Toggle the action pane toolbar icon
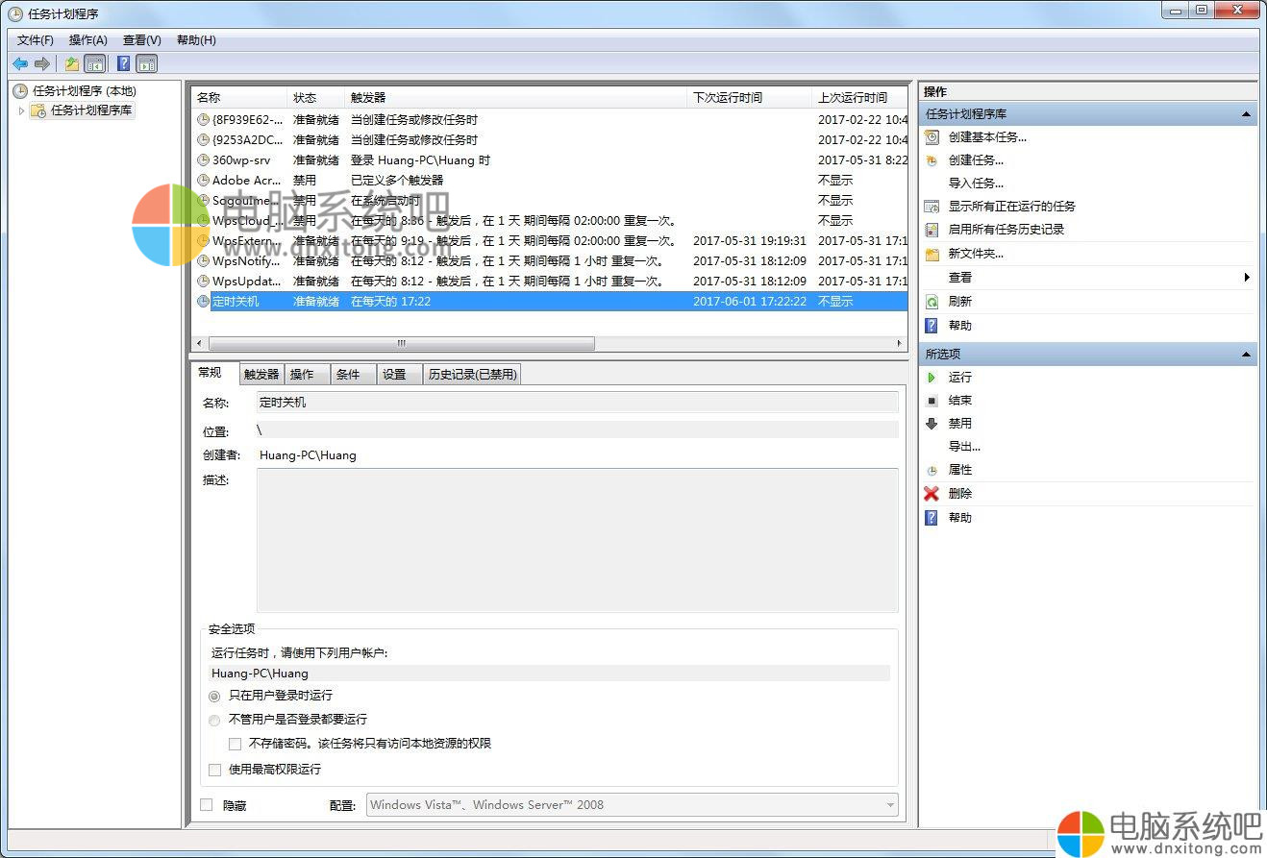Image resolution: width=1267 pixels, height=858 pixels. point(146,63)
